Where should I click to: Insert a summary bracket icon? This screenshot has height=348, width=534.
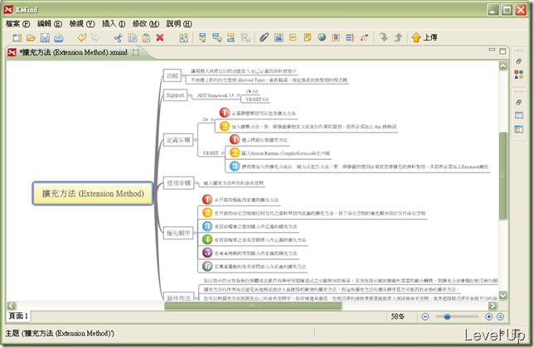click(x=350, y=37)
